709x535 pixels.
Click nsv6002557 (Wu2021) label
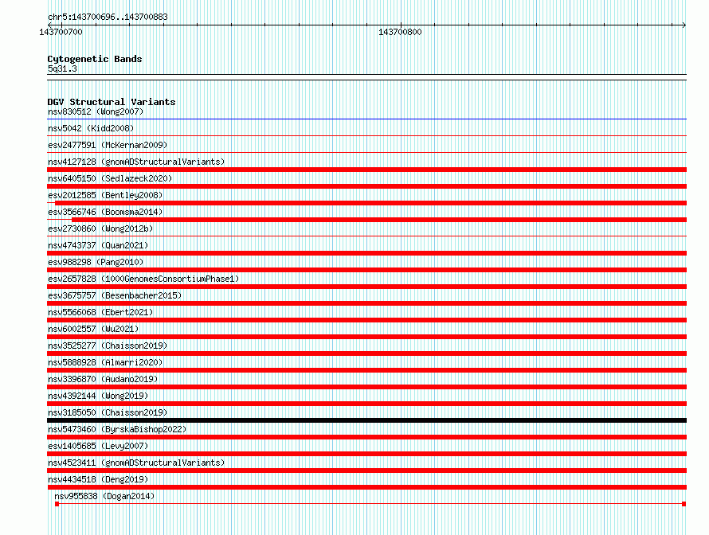93,329
